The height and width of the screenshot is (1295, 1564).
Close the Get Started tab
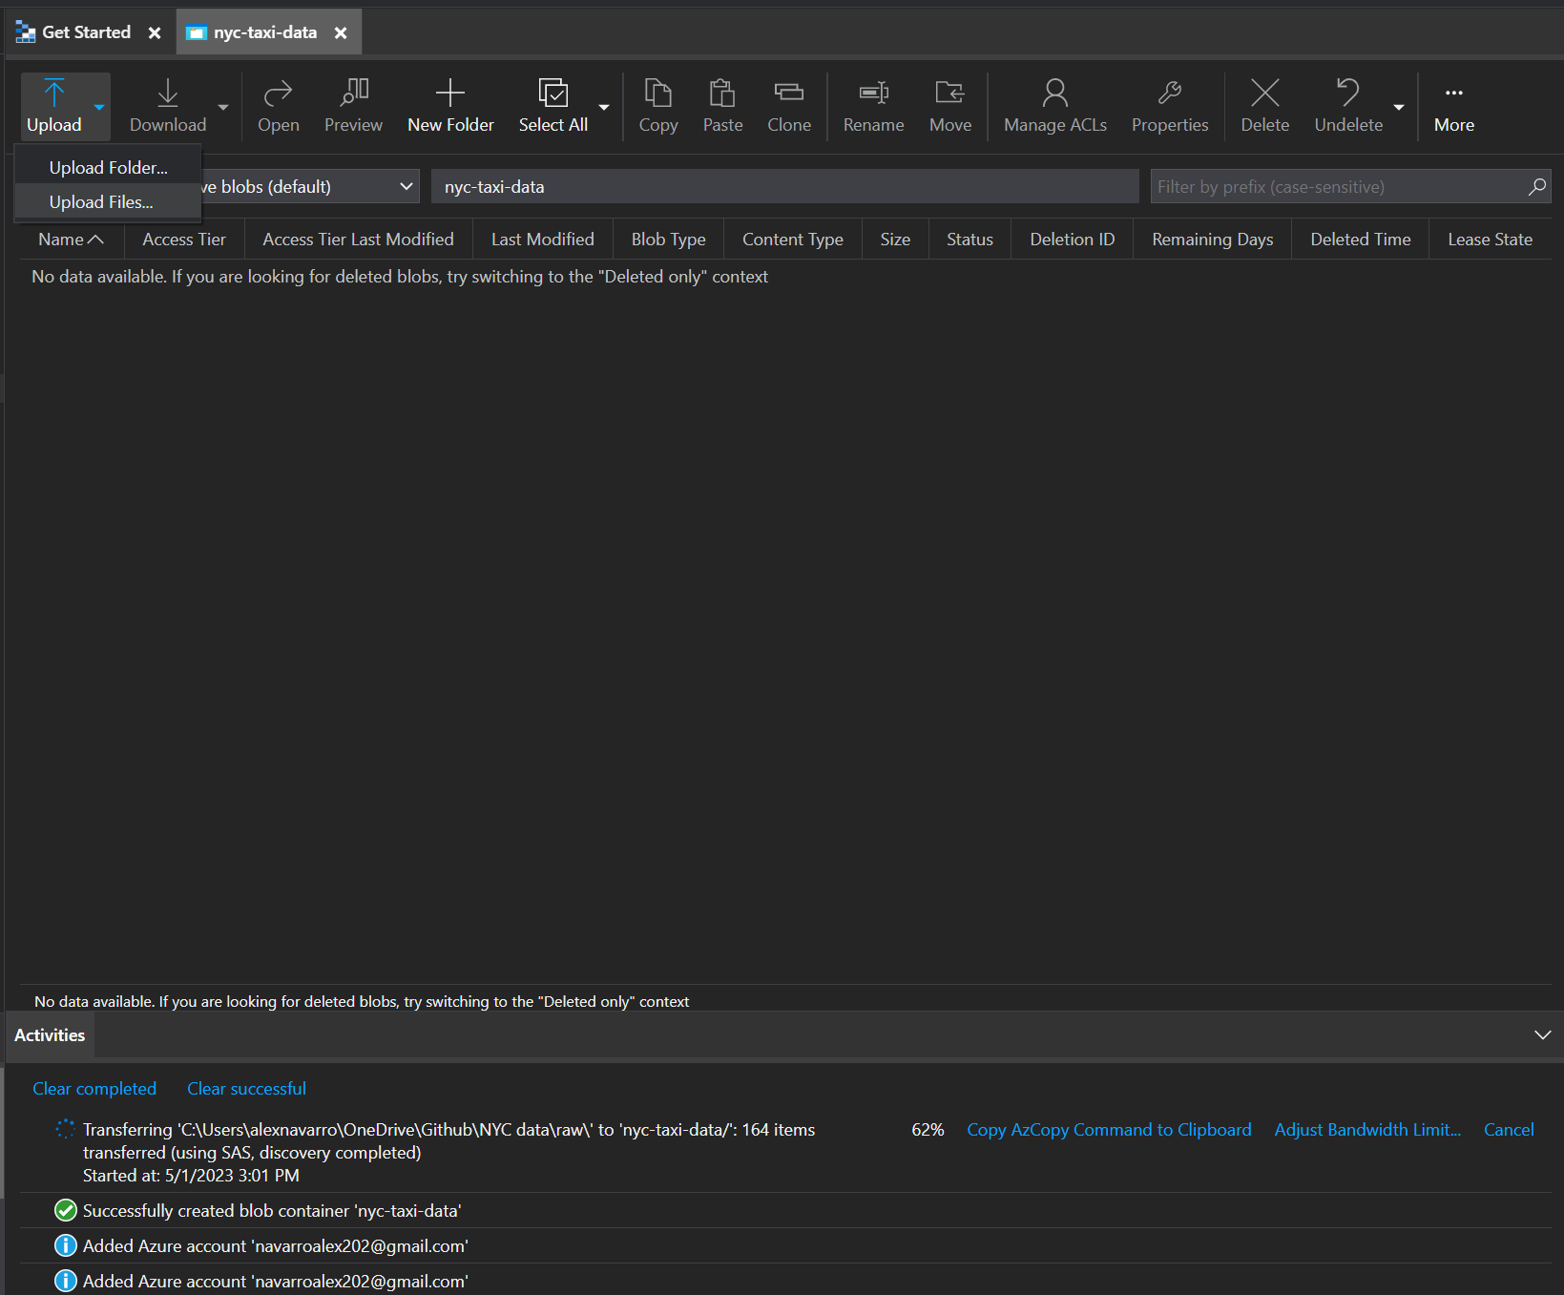pyautogui.click(x=155, y=32)
